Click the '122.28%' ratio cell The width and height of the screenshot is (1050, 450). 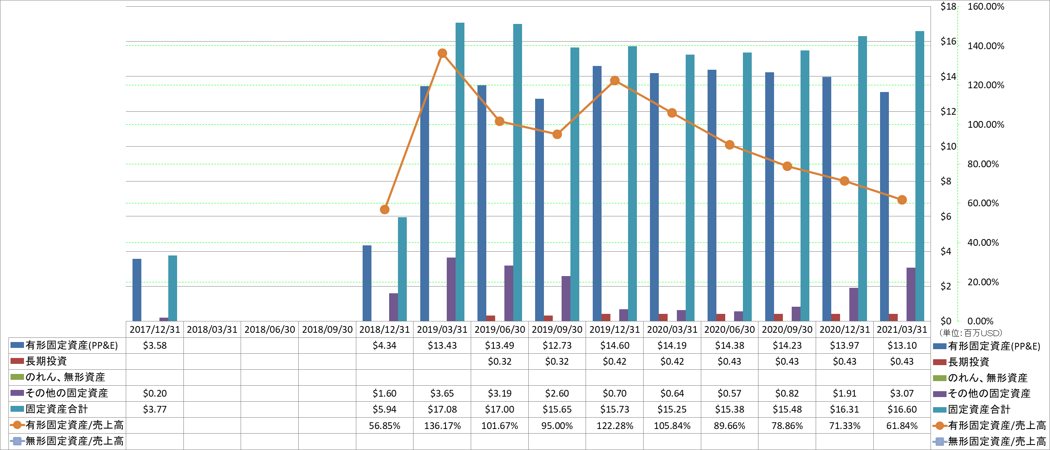pyautogui.click(x=615, y=426)
